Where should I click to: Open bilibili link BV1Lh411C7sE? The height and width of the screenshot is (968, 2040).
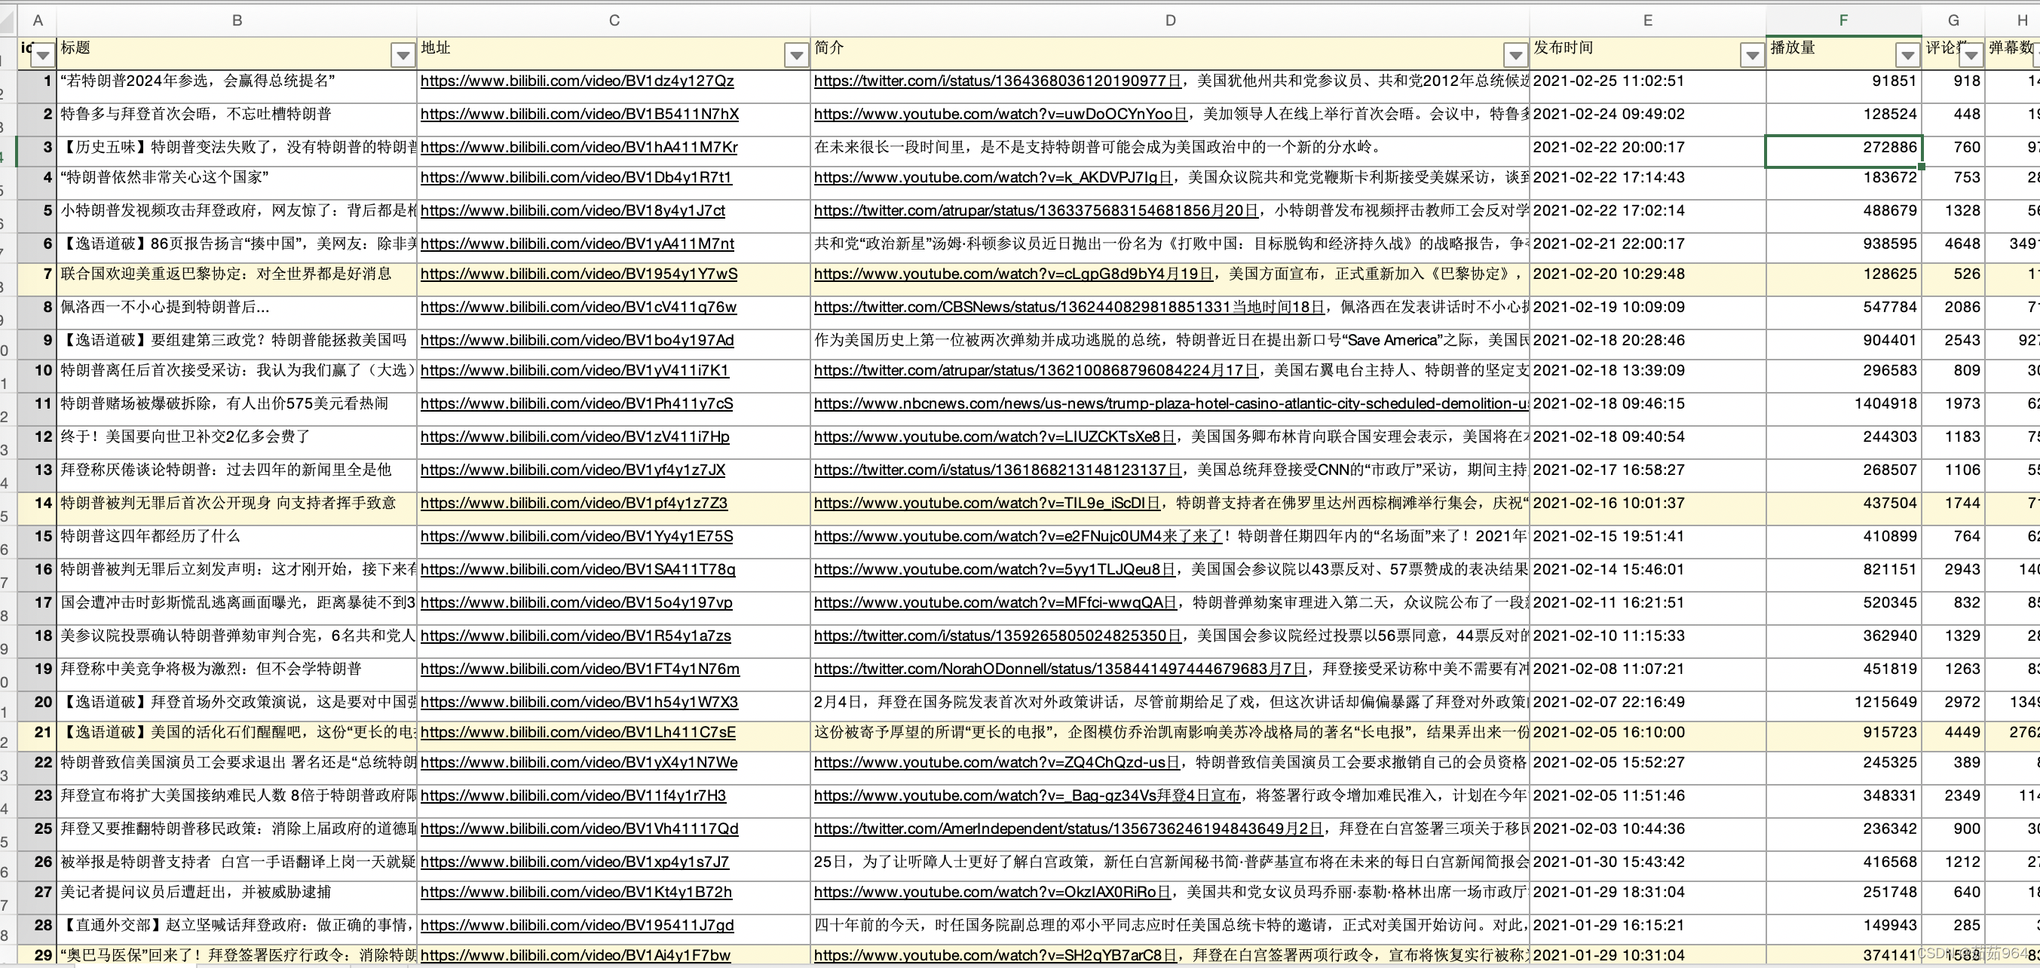pos(577,733)
